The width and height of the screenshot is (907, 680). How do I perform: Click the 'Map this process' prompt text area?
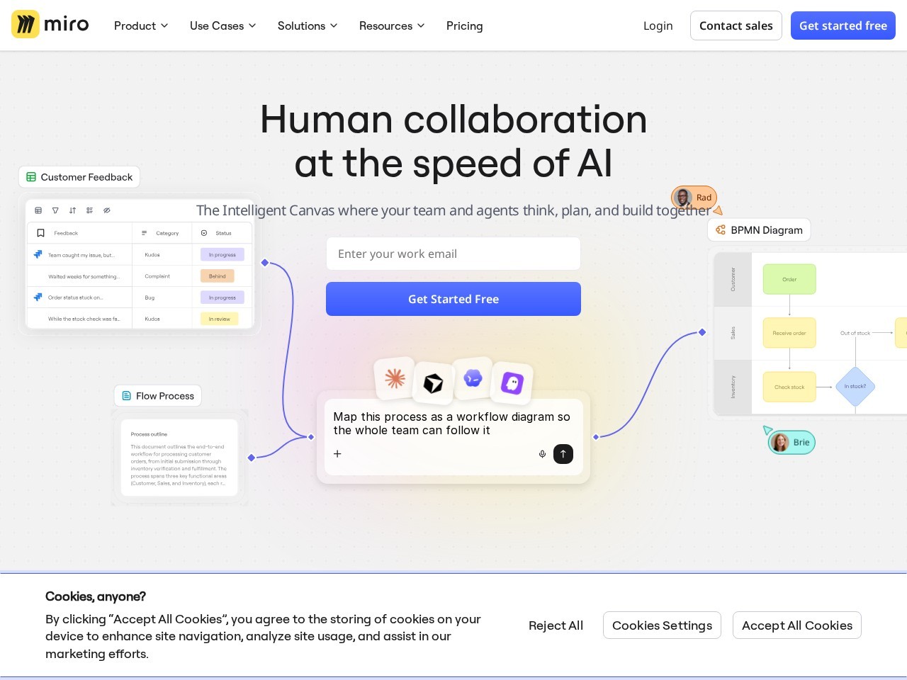click(452, 424)
